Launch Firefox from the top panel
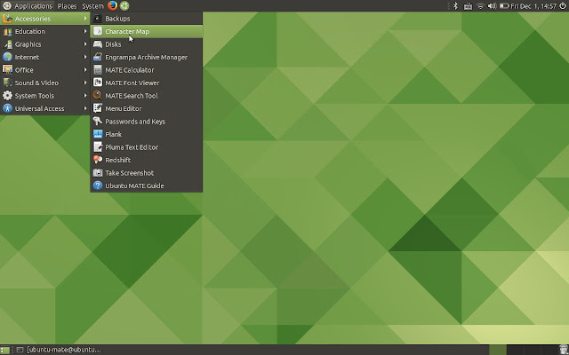This screenshot has width=569, height=355. point(113,6)
